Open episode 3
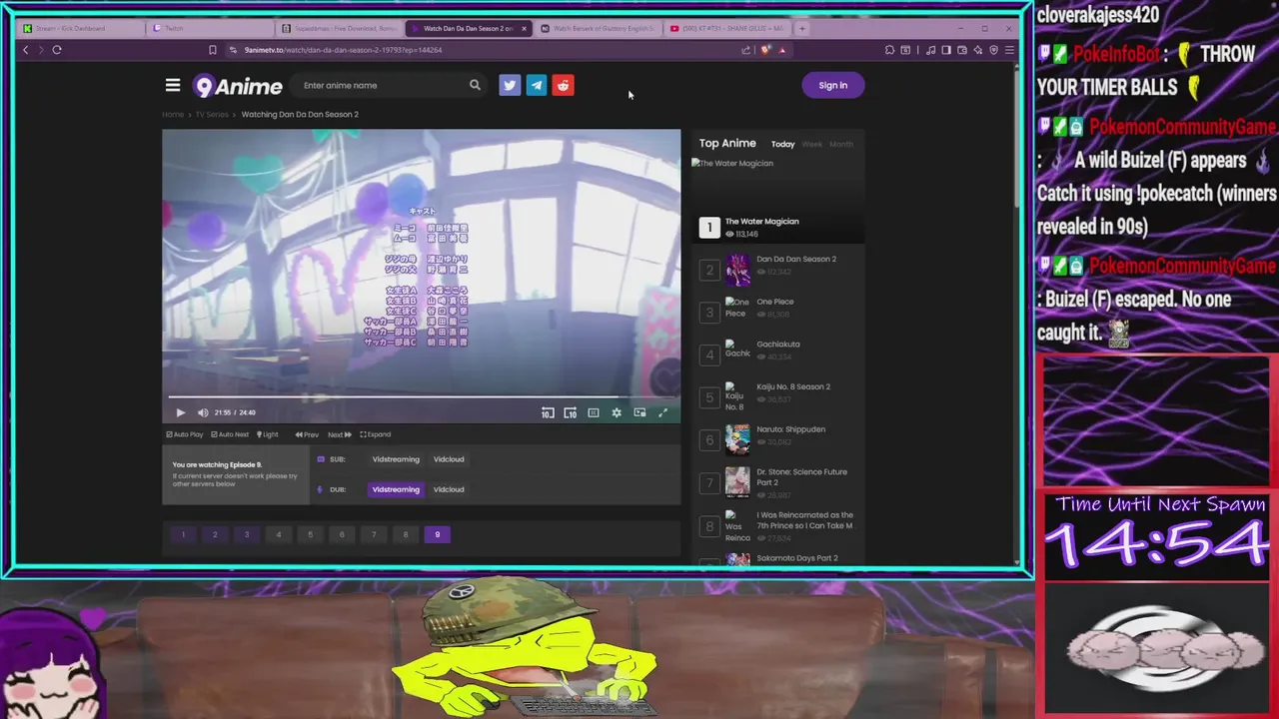 click(247, 534)
